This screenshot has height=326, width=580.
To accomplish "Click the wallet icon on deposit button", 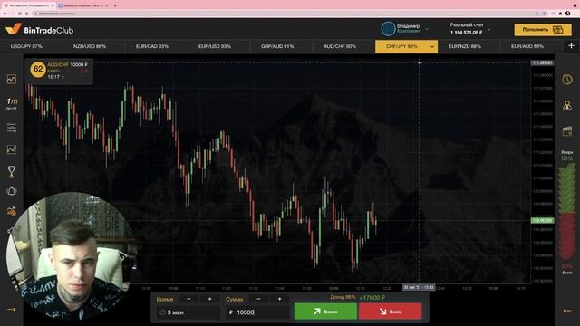I will (557, 30).
